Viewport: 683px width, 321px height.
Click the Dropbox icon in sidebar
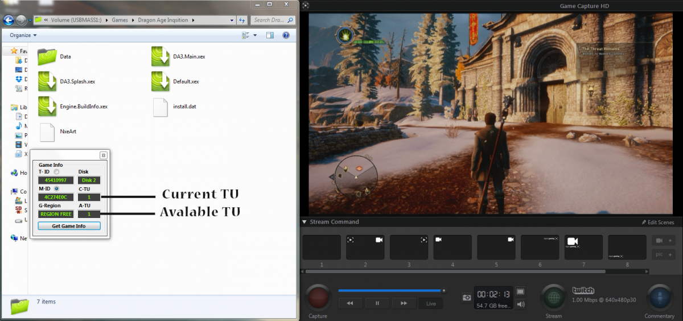click(19, 79)
